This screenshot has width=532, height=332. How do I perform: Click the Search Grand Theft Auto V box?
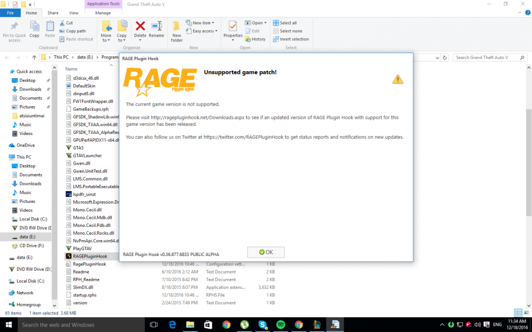[x=491, y=57]
